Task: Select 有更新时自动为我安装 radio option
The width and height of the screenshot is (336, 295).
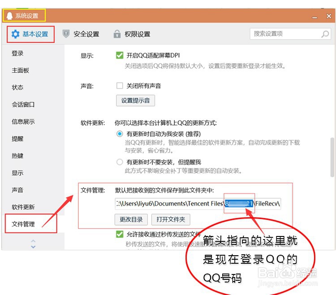Action: click(x=120, y=134)
